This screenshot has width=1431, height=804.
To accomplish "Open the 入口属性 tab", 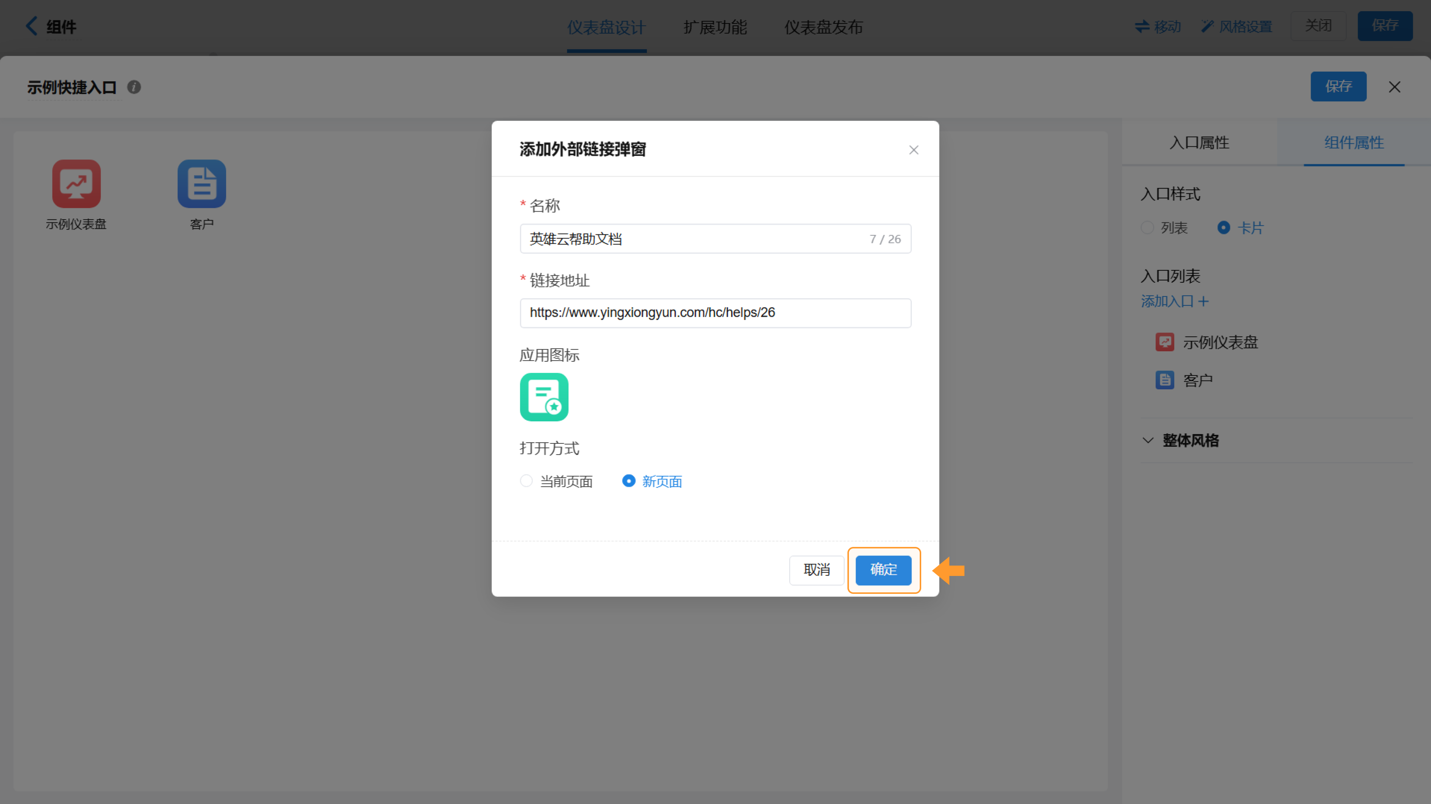I will 1199,143.
